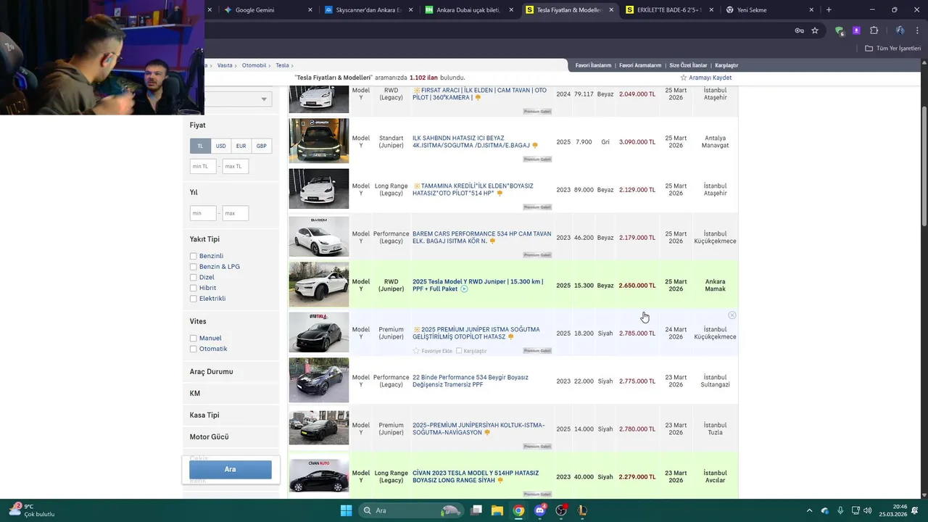The width and height of the screenshot is (928, 522).
Task: Close the Google Gemini tab
Action: pyautogui.click(x=310, y=10)
